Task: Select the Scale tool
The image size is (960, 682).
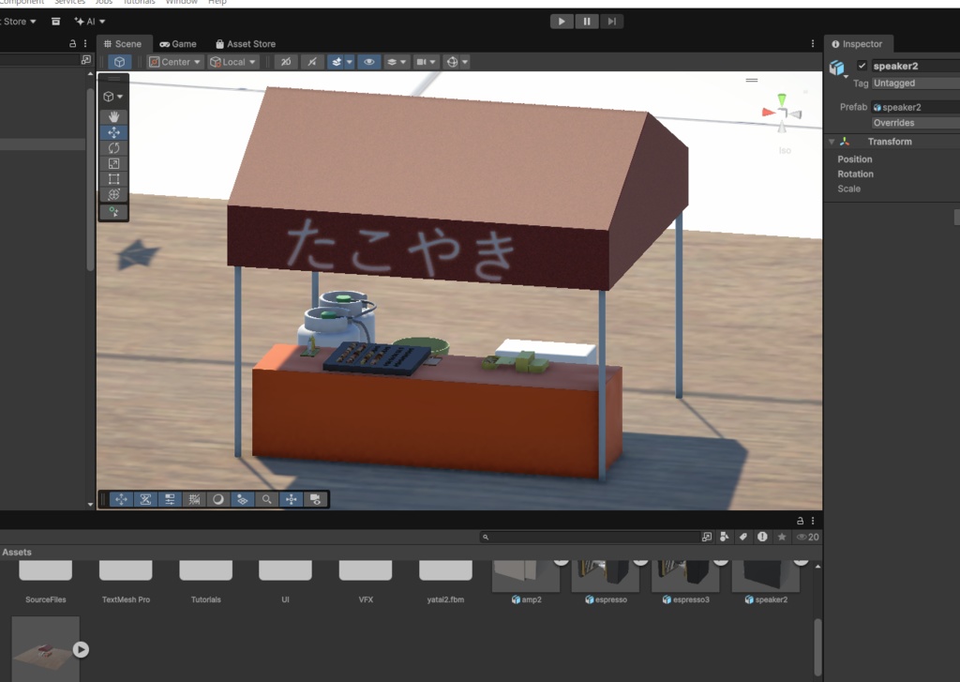Action: (113, 163)
